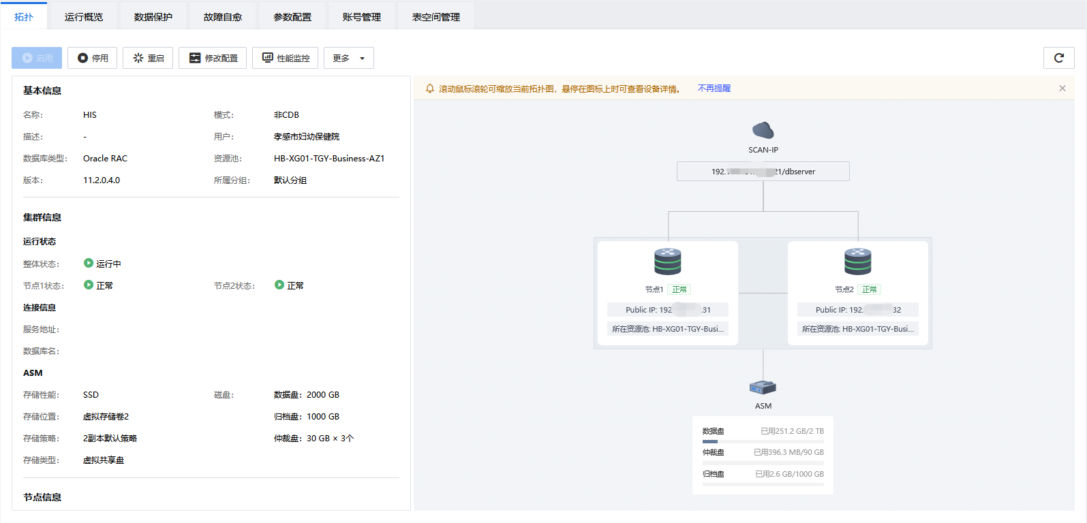Click the SCAN-IP cloud icon
This screenshot has width=1087, height=523.
click(x=763, y=130)
